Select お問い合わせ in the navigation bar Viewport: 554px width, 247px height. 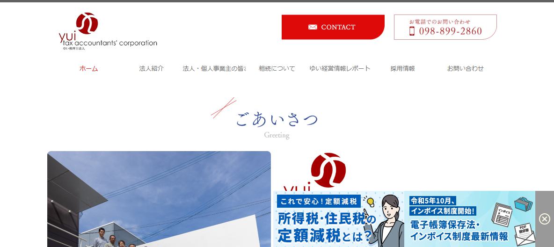pyautogui.click(x=465, y=68)
